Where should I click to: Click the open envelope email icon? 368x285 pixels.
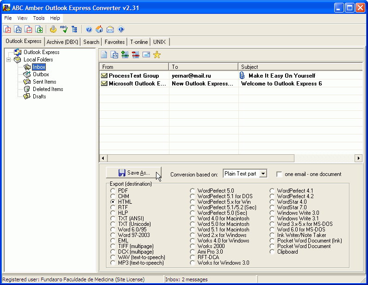110,29
